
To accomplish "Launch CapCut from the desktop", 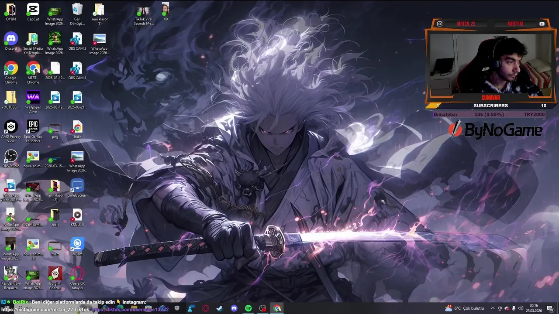I will point(33,12).
